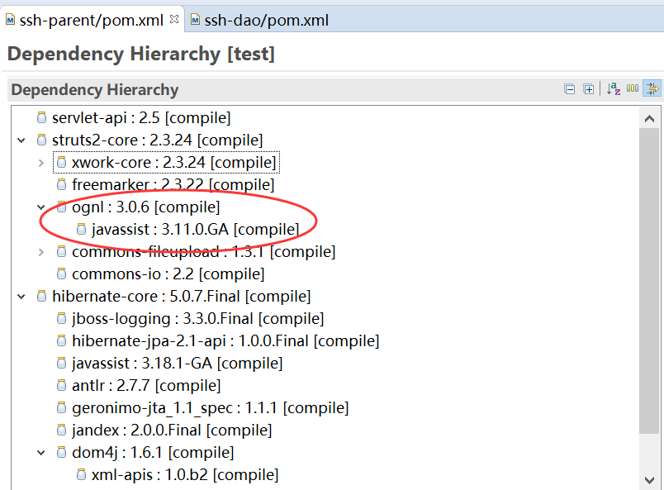The width and height of the screenshot is (664, 490).
Task: Select commons-io : 2.2 dependency
Action: [168, 274]
